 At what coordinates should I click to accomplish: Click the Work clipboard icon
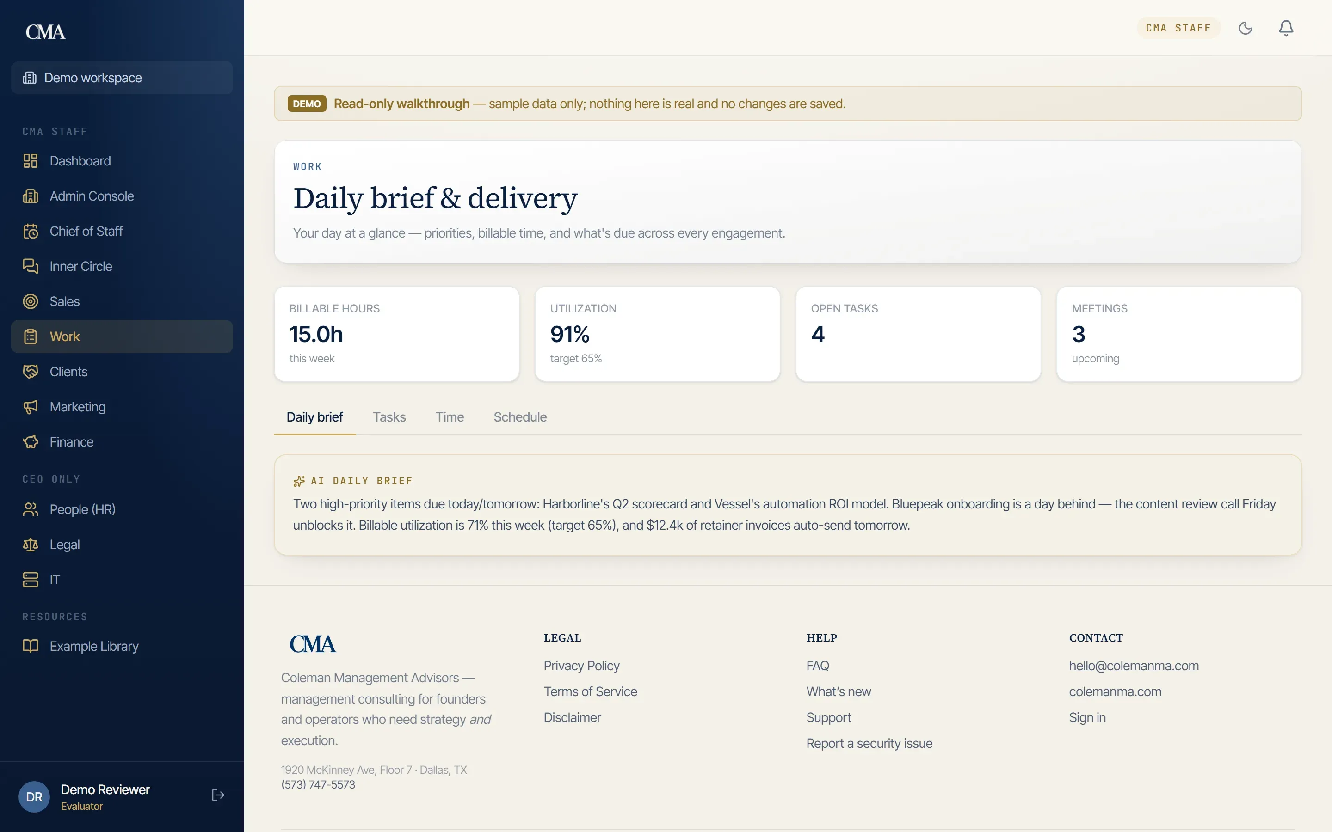(30, 336)
